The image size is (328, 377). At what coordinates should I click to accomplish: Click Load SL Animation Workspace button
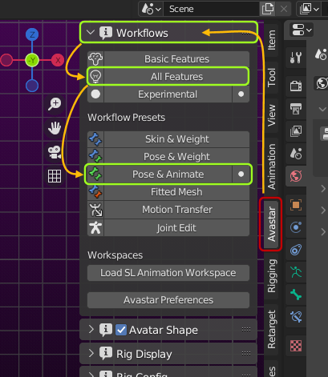coord(168,273)
